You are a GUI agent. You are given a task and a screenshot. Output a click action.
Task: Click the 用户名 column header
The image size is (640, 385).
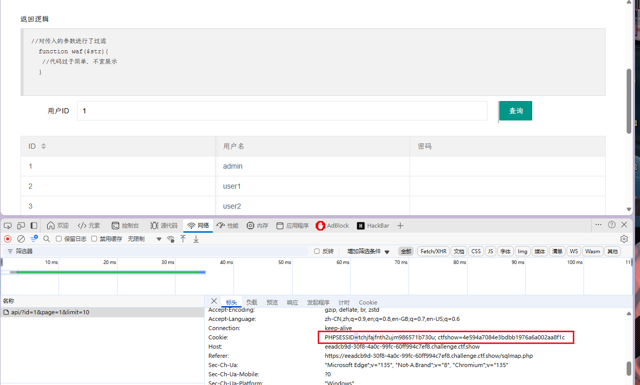click(313, 146)
